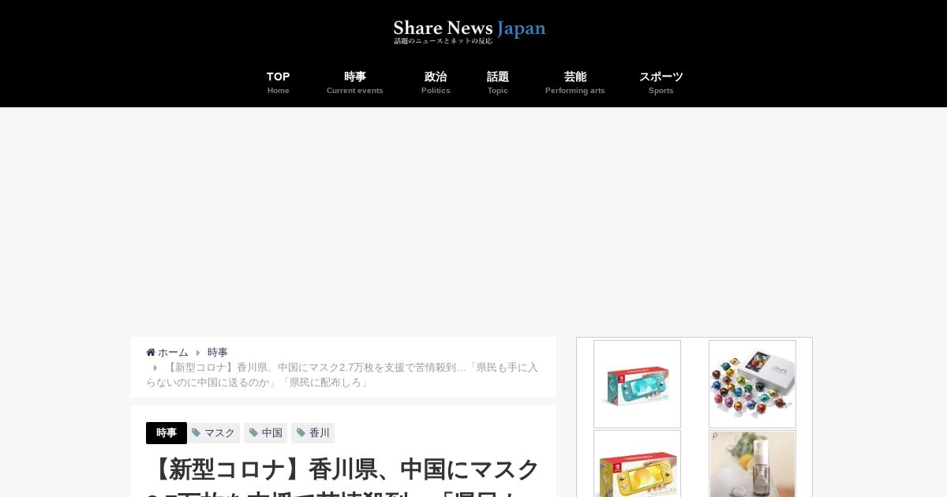Open turquoise Nintendo Switch Lite ad thumbnail
Viewport: 947px width, 497px height.
coord(637,384)
